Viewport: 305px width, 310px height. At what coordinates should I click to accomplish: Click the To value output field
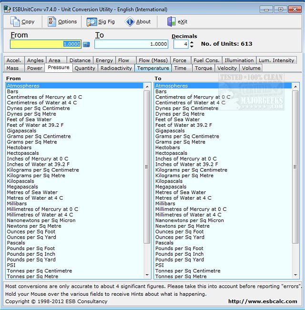click(132, 44)
